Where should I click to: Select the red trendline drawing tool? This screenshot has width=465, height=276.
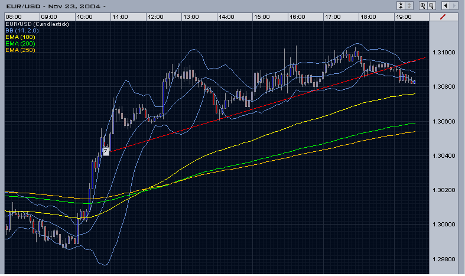(x=443, y=17)
